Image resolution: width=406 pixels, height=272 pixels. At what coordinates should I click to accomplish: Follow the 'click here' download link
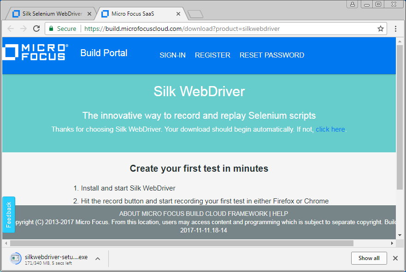coord(330,129)
